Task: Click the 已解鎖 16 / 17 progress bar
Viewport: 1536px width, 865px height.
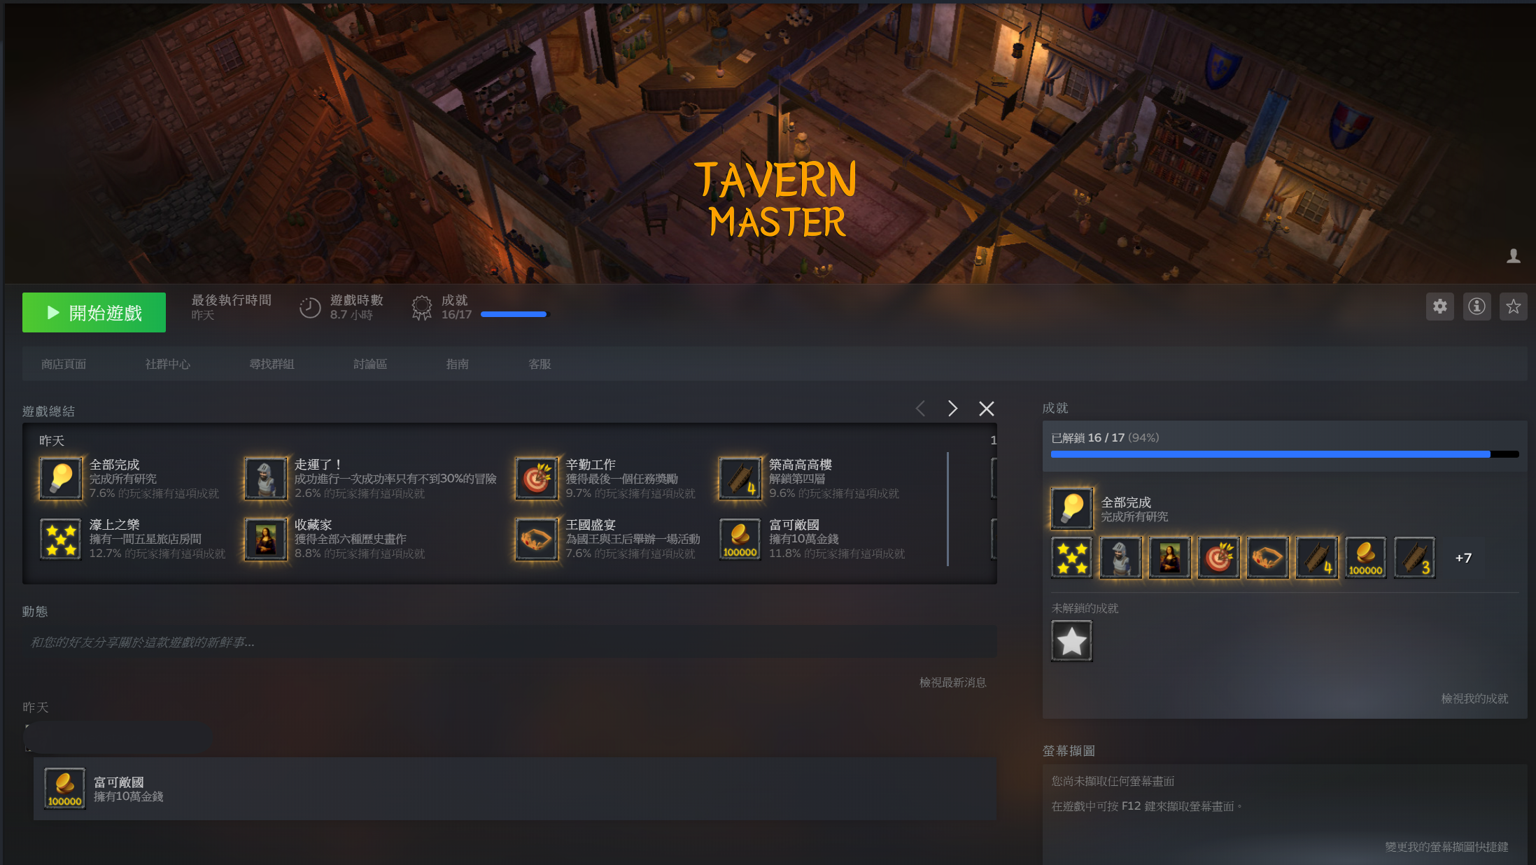Action: tap(1285, 454)
